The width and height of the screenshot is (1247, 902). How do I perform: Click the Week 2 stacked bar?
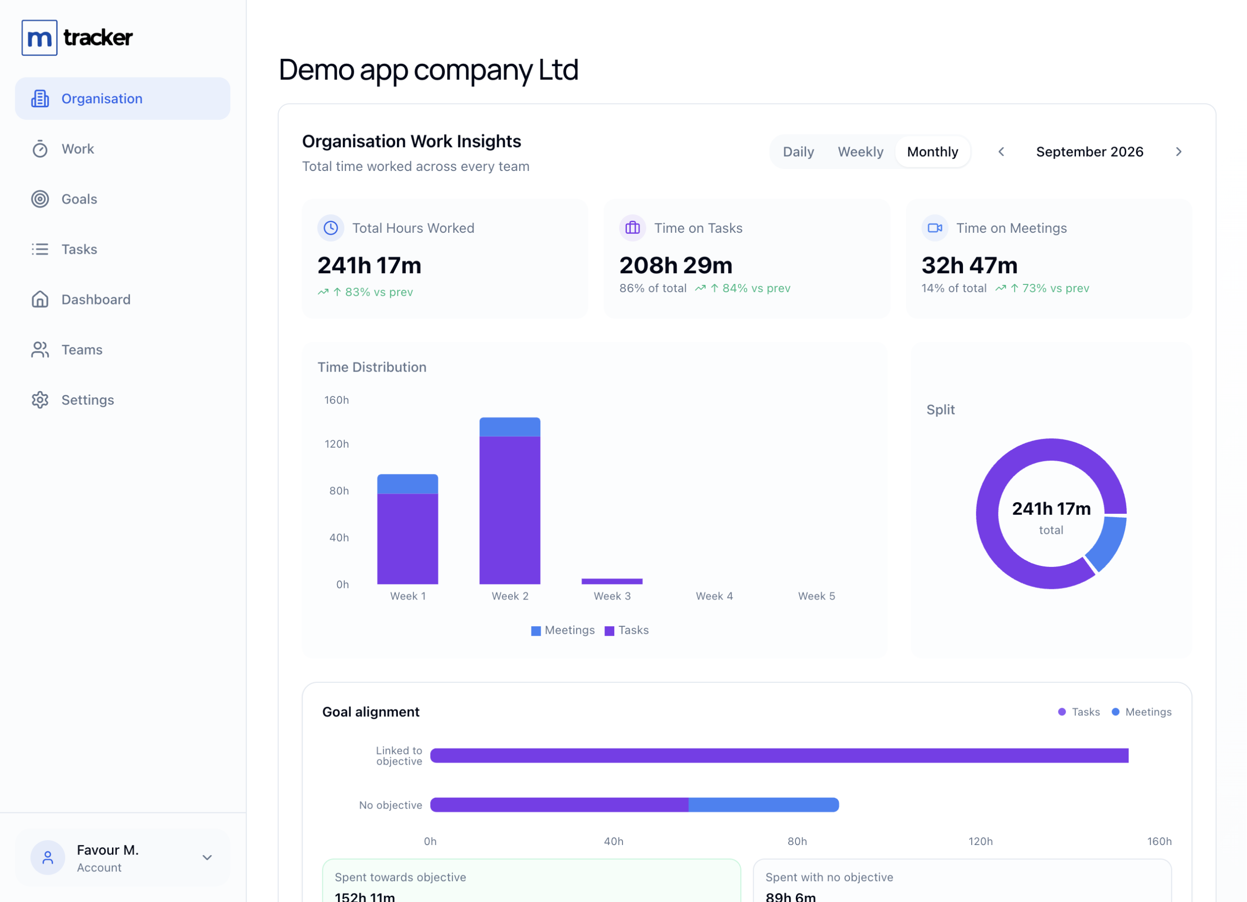point(510,501)
